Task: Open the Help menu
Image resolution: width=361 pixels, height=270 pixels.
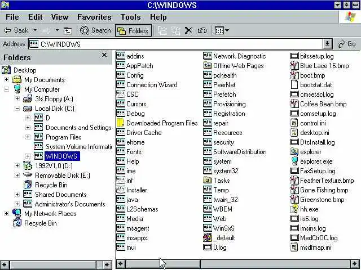Action: click(x=159, y=17)
